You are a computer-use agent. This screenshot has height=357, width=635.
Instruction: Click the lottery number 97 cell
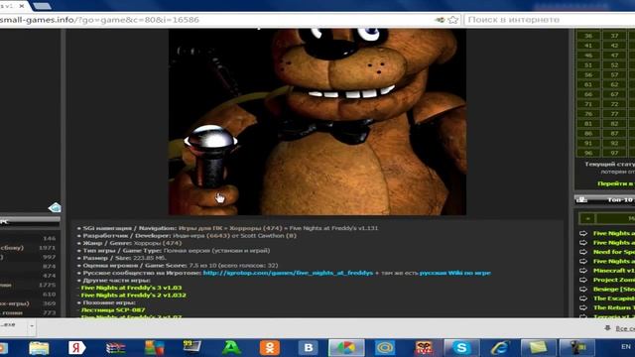(x=614, y=153)
